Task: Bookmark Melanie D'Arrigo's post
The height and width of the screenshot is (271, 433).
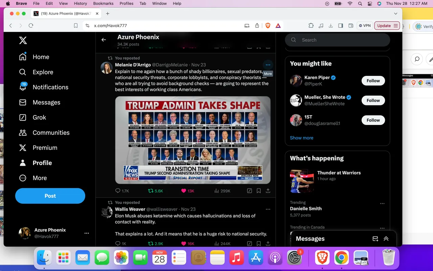Action: [x=258, y=191]
